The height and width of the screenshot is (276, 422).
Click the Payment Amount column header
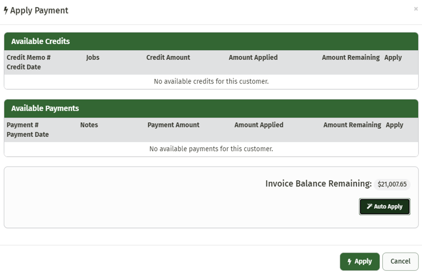pos(173,125)
